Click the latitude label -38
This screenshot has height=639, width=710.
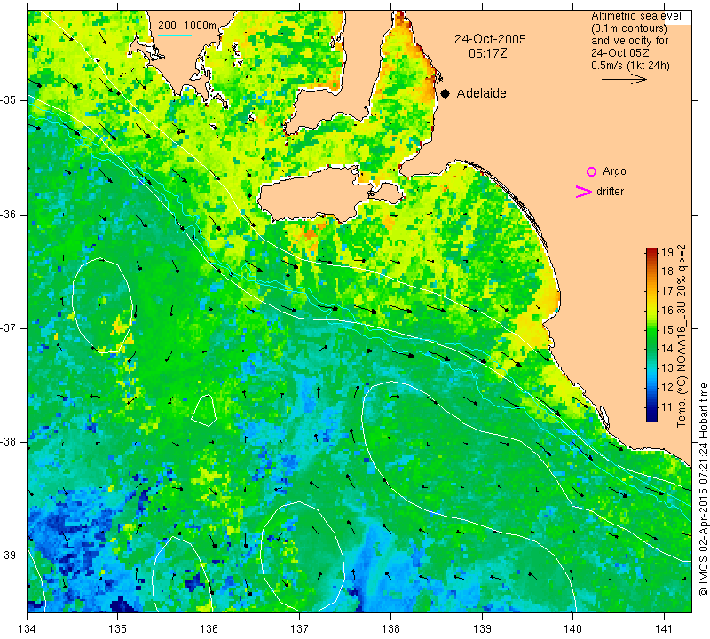pyautogui.click(x=8, y=442)
